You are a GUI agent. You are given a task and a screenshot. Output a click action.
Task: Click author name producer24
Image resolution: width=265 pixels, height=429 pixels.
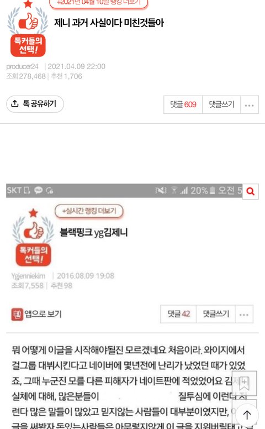coord(23,66)
